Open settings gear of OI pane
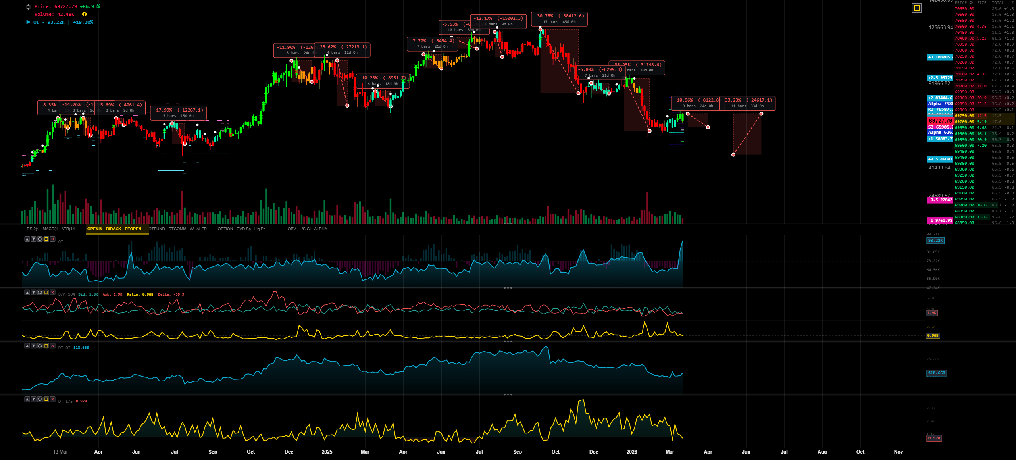 point(40,239)
